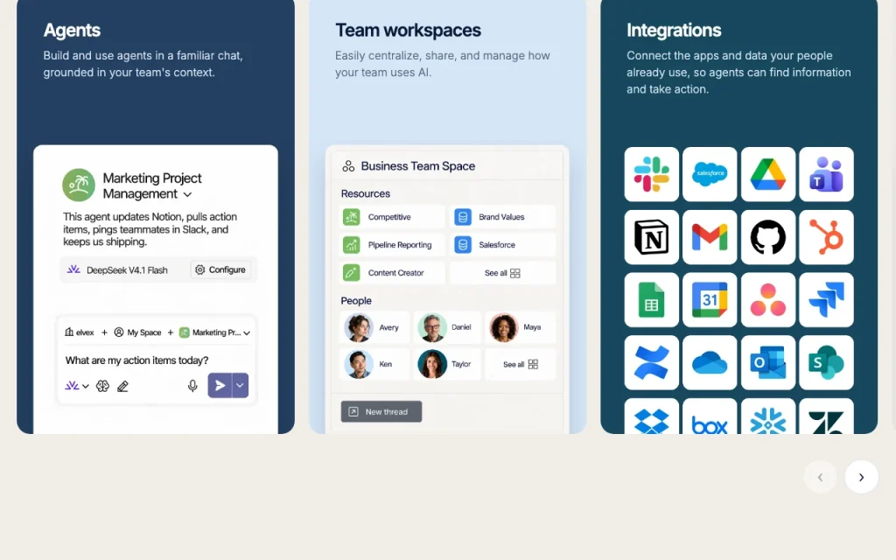The width and height of the screenshot is (896, 560).
Task: Open the Competitive resource
Action: point(392,217)
